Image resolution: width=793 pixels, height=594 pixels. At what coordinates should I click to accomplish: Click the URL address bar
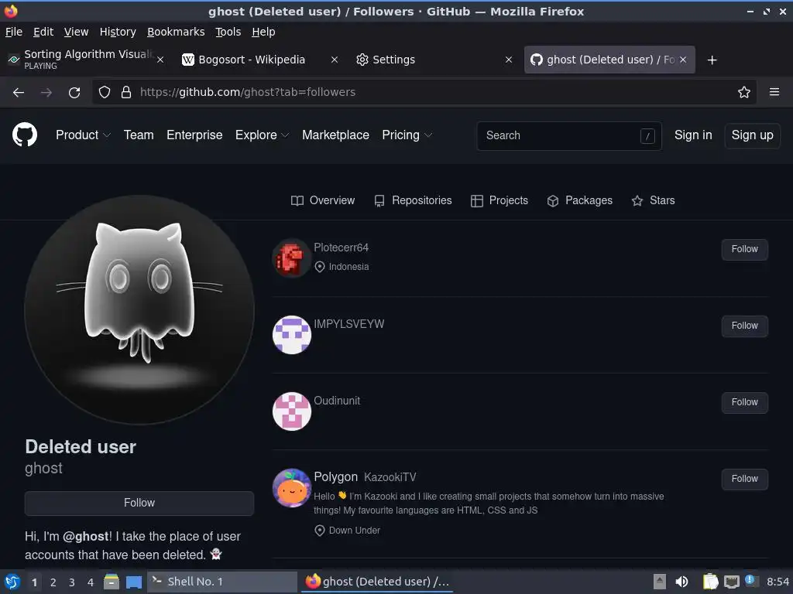click(425, 92)
